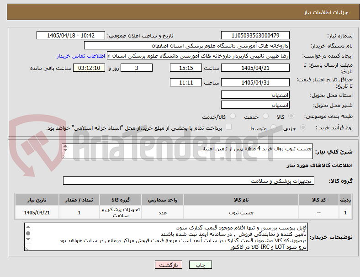Click the announcement date field 1405/04/18 - 10:42

pyautogui.click(x=71, y=35)
